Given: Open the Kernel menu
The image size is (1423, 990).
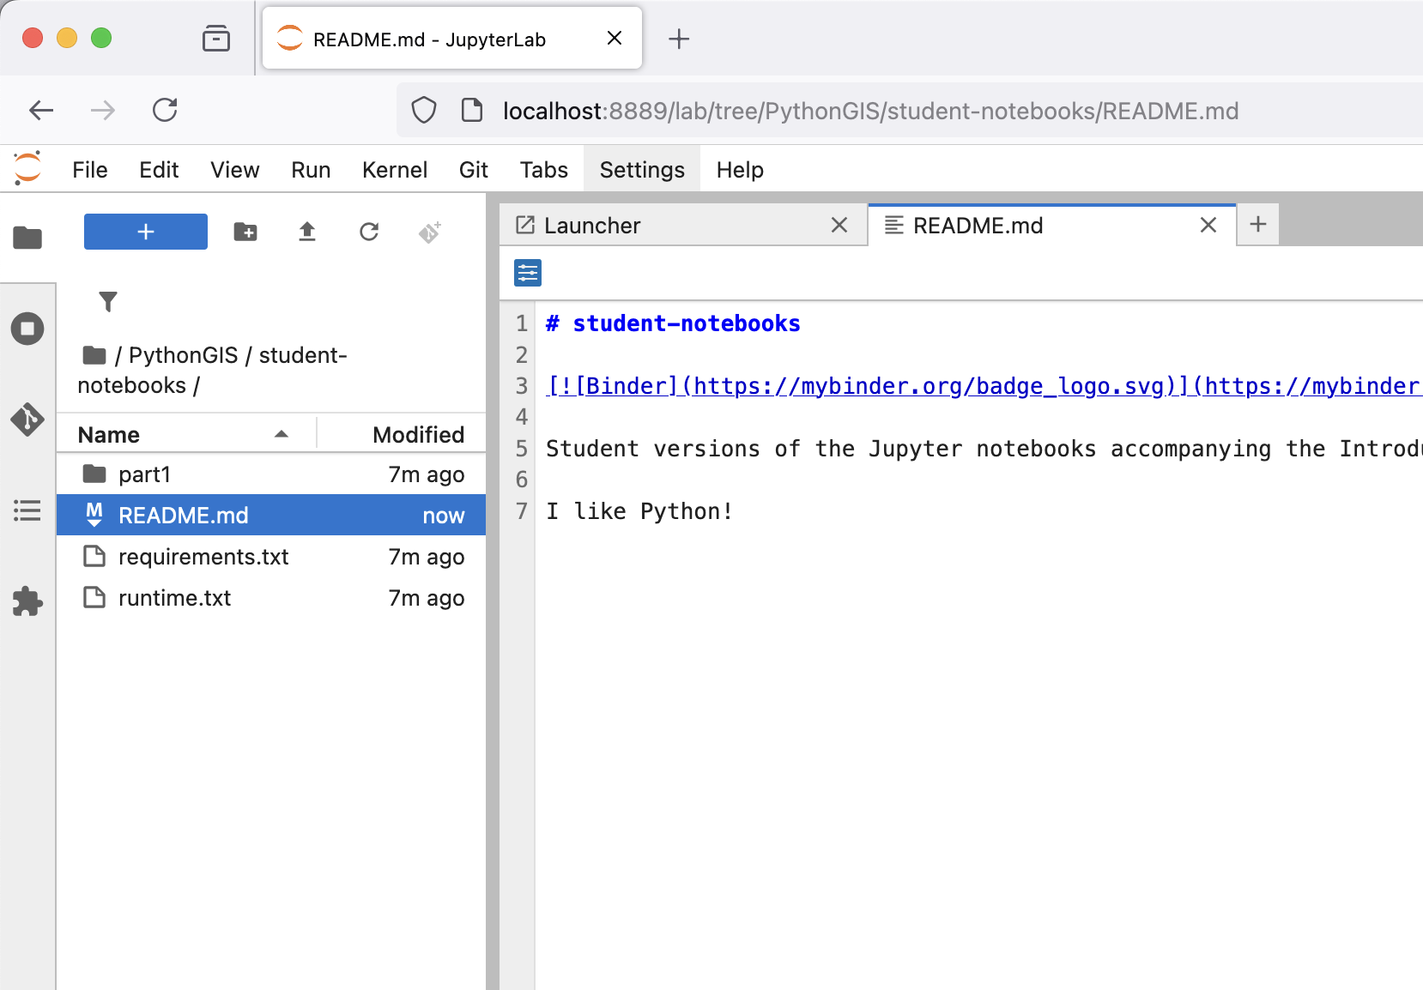Looking at the screenshot, I should 395,170.
